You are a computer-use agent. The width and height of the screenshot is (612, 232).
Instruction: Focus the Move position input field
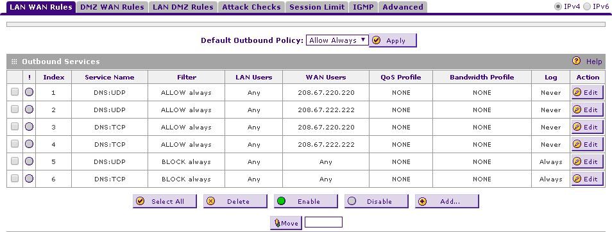(323, 222)
